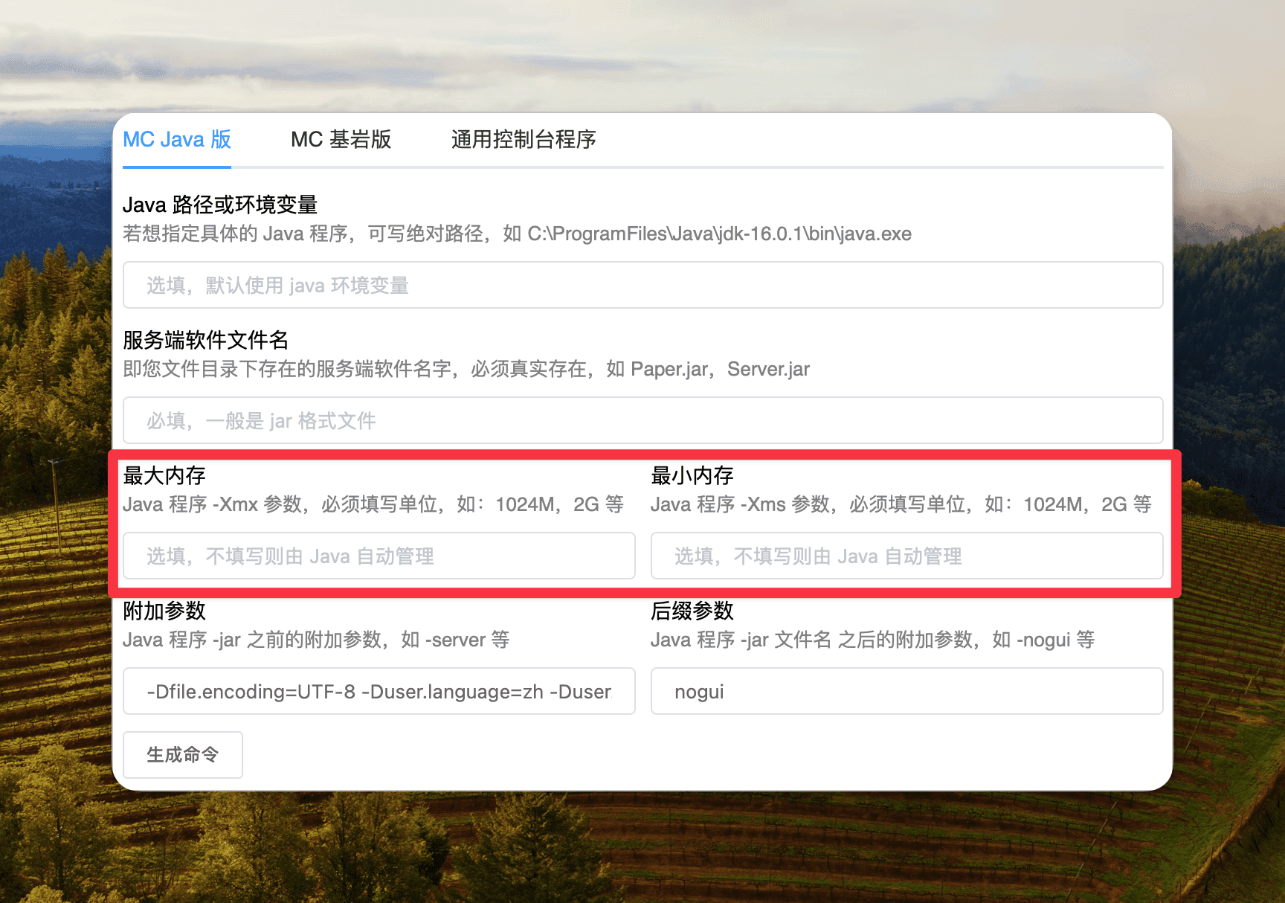Viewport: 1285px width, 903px height.
Task: Click the -Xms parameter description text
Action: pos(901,504)
